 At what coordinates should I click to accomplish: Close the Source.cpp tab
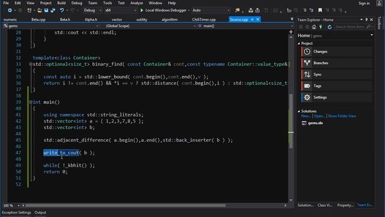pyautogui.click(x=258, y=19)
